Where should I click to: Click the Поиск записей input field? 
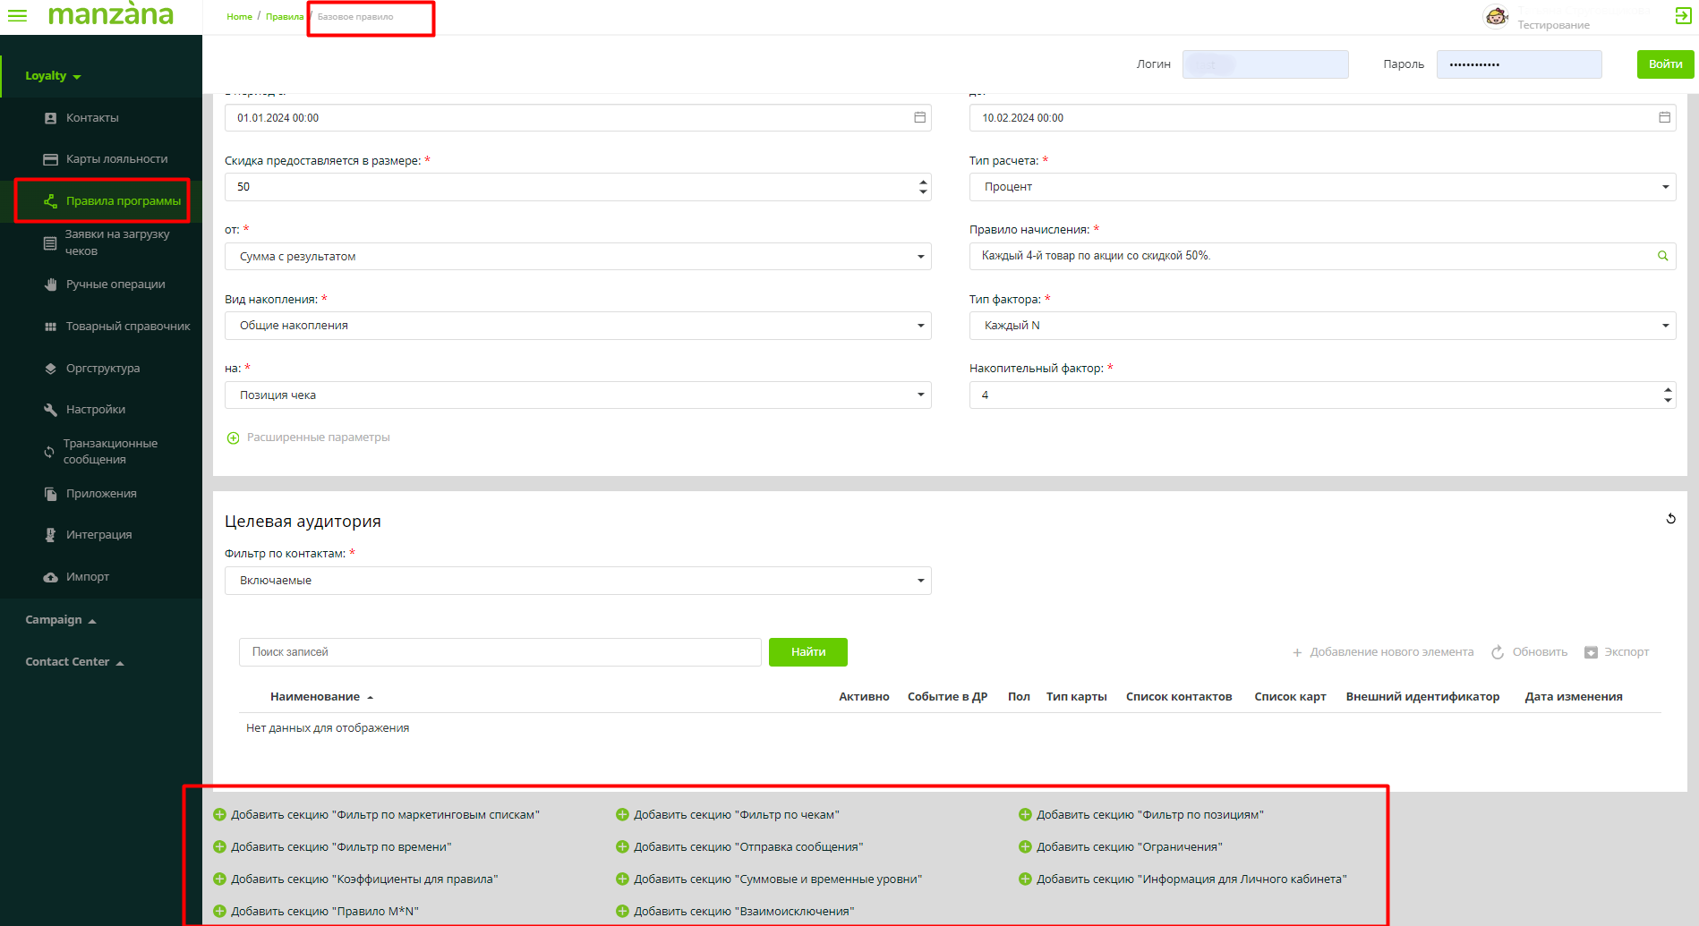499,652
